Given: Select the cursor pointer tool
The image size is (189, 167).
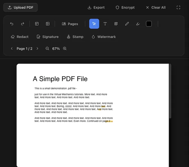Looking at the screenshot, I should (94, 24).
